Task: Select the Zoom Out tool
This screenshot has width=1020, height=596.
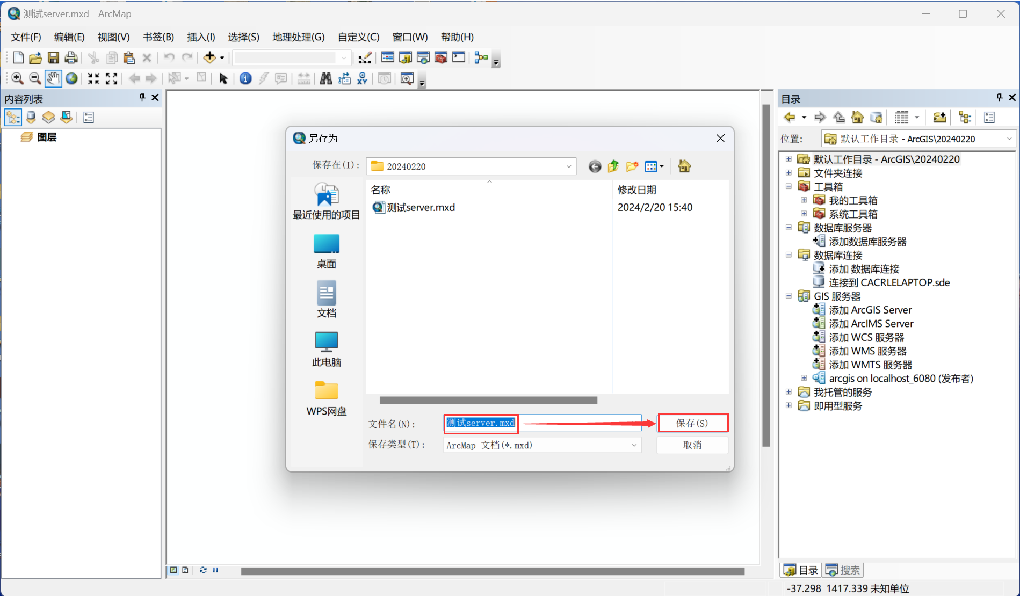Action: click(35, 78)
